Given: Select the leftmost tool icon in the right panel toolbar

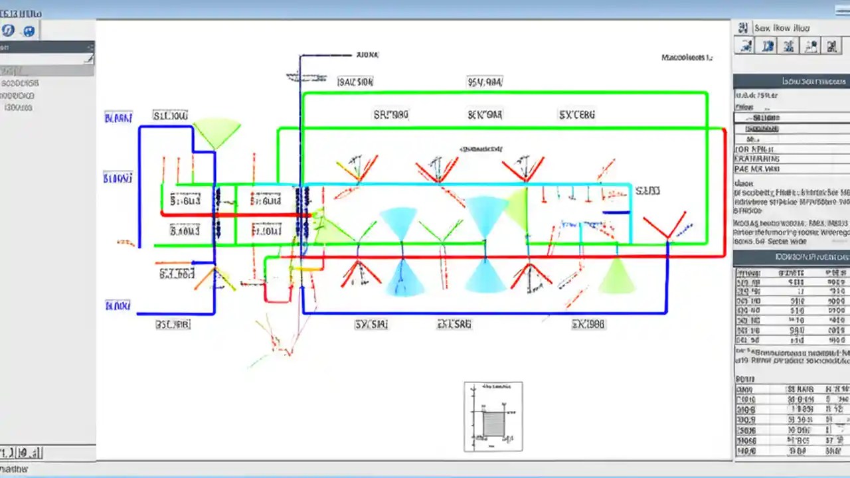Looking at the screenshot, I should pyautogui.click(x=745, y=45).
